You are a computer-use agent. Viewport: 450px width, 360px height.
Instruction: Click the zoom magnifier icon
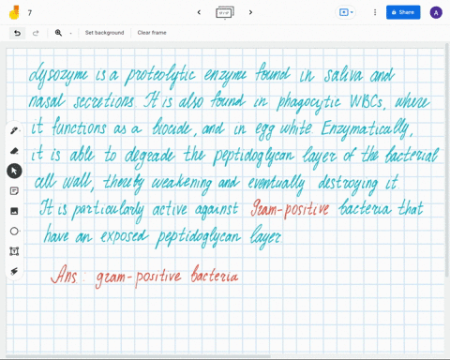click(58, 33)
